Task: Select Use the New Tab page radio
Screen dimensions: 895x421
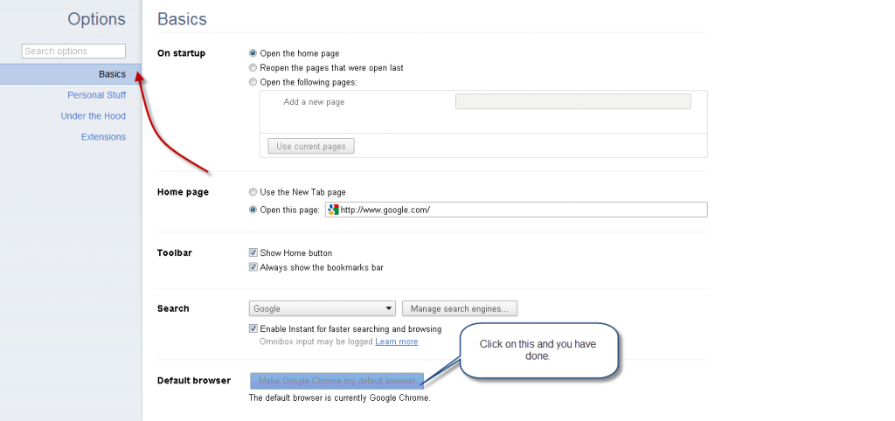Action: tap(253, 192)
